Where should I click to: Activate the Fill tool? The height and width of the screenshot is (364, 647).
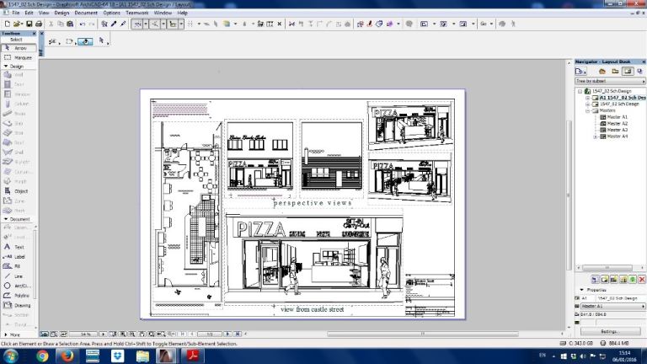click(x=19, y=266)
